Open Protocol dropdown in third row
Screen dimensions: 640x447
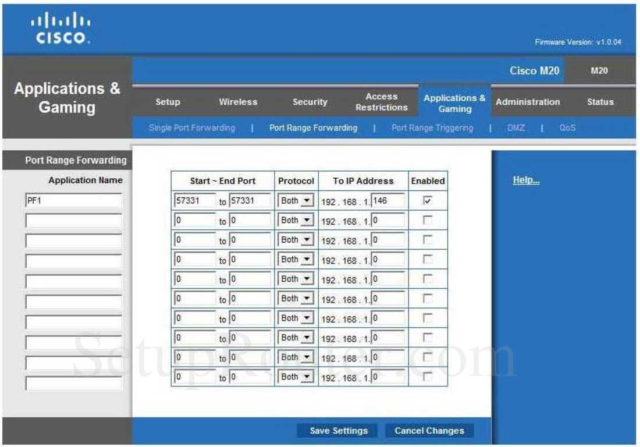(296, 240)
